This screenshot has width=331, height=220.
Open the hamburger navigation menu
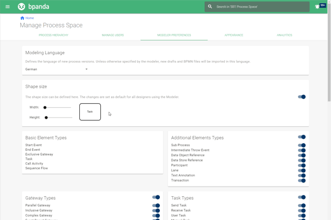click(7, 7)
